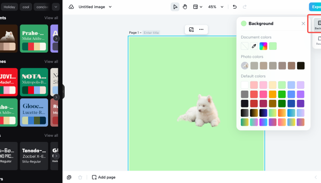Choose the rainbow gradient custom color swatch
321x183 pixels.
coord(263,46)
